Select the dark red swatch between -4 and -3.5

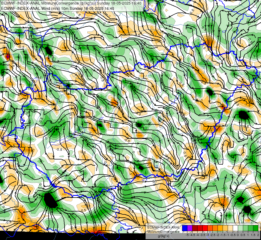pos(200,228)
